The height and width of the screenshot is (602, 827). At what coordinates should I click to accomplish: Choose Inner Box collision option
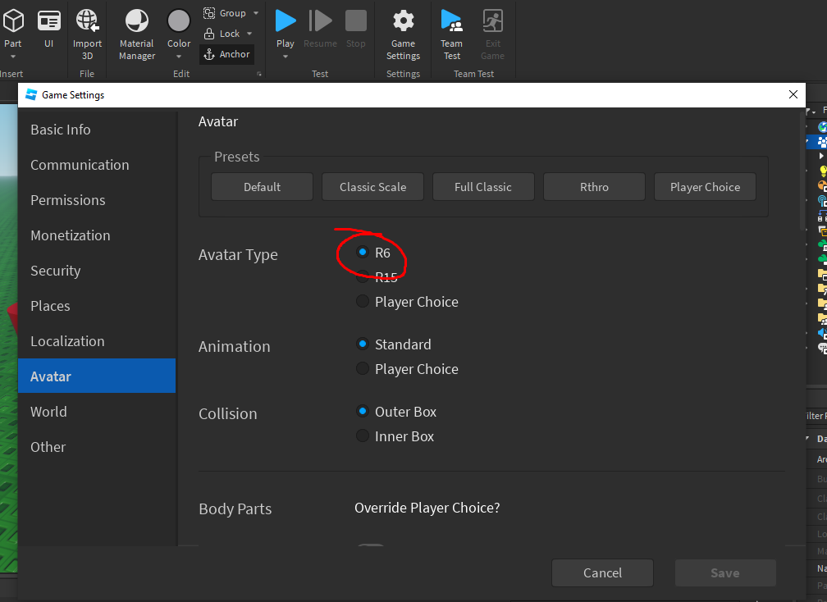[x=363, y=436]
